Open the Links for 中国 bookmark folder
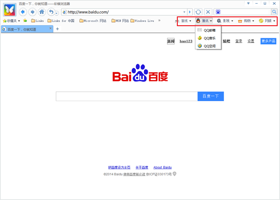The height and width of the screenshot is (200, 280). [61, 21]
